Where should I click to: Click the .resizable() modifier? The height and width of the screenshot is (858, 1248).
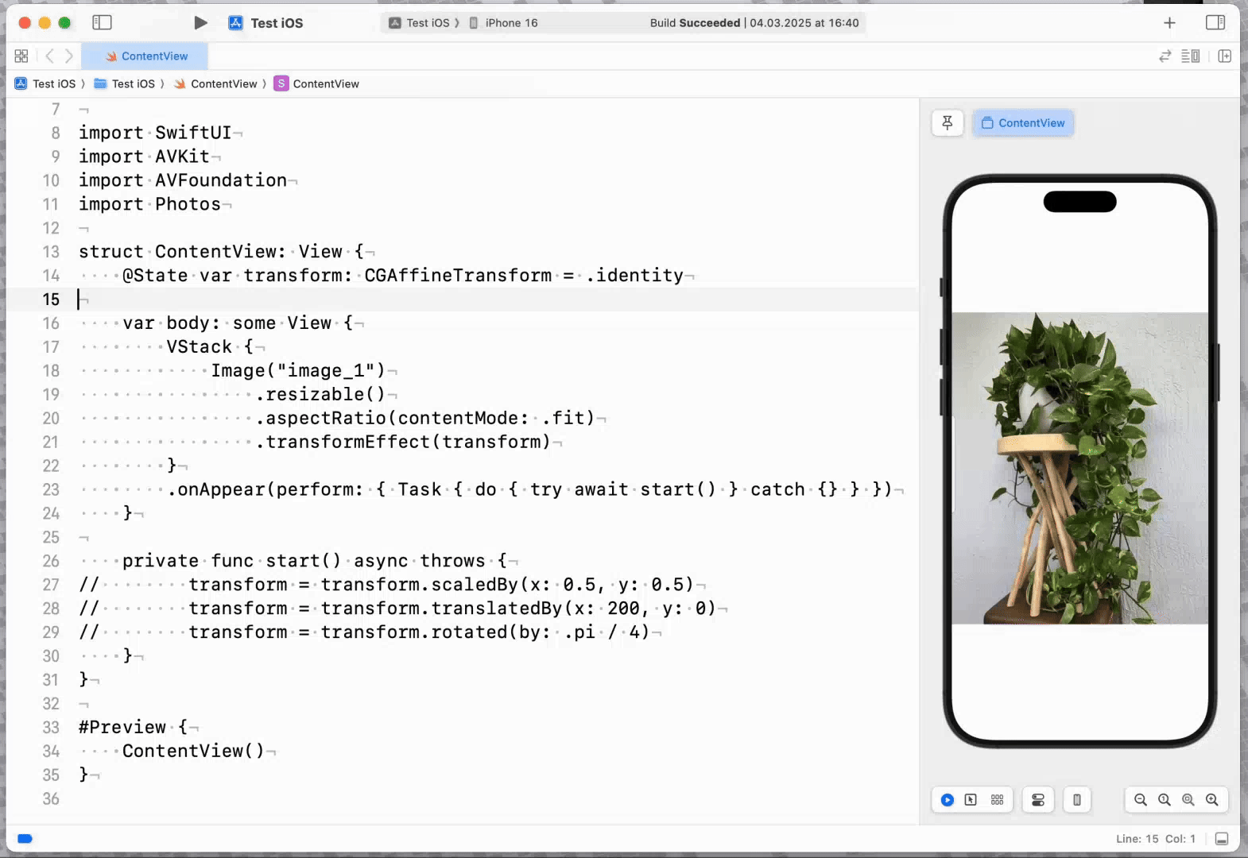coord(320,395)
